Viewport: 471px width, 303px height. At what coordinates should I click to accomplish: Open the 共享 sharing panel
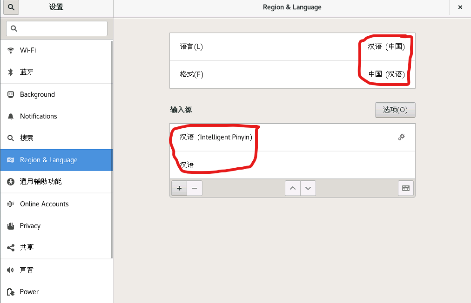(56, 248)
